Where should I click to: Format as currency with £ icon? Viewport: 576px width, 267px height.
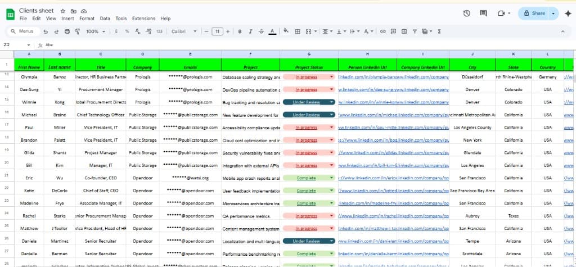tap(116, 31)
